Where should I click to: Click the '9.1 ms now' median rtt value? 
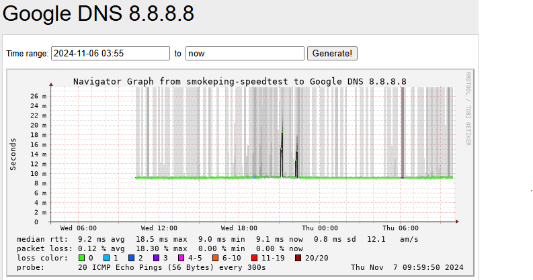click(x=280, y=239)
